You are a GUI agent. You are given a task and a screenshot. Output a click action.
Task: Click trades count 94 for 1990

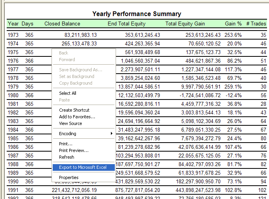[x=263, y=181]
